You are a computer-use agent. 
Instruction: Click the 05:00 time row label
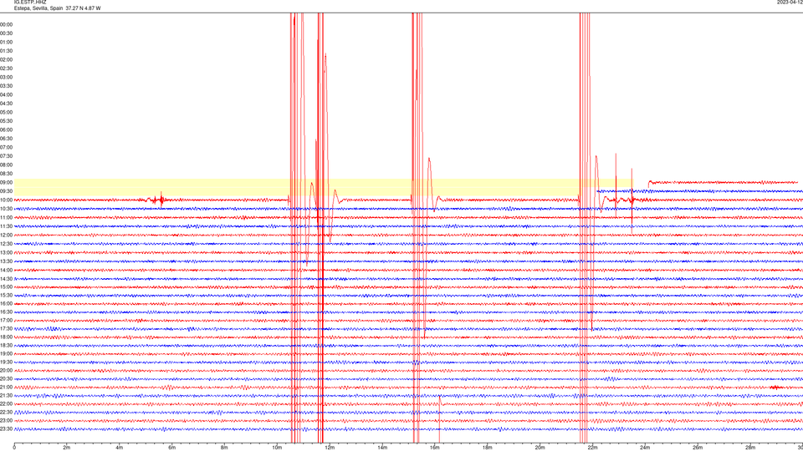click(x=6, y=112)
